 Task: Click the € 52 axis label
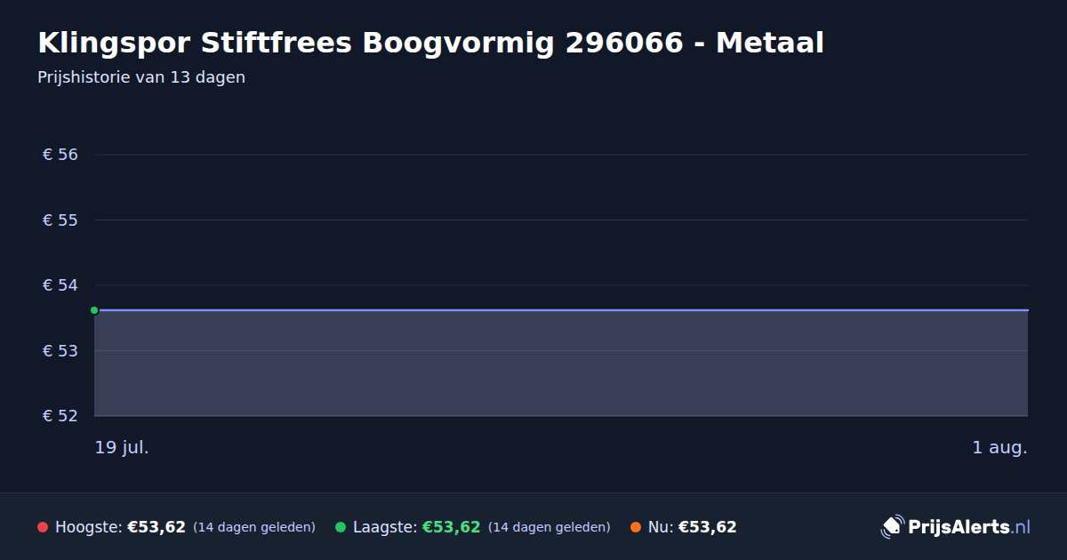(60, 416)
